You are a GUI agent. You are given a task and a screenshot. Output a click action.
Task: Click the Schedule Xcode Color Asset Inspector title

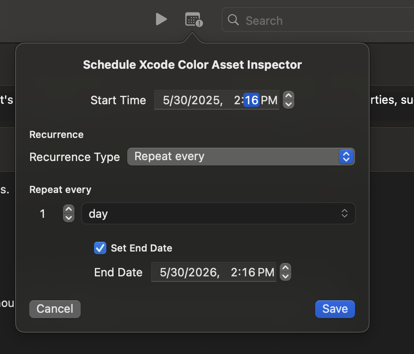point(192,65)
